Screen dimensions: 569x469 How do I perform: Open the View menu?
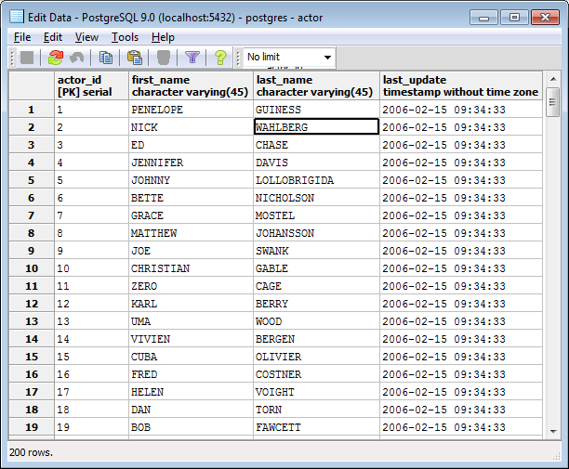point(86,37)
